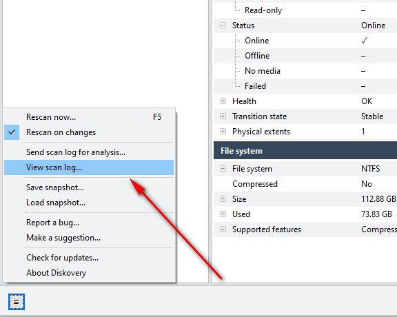Click the File system section header
The width and height of the screenshot is (397, 317).
coord(305,151)
